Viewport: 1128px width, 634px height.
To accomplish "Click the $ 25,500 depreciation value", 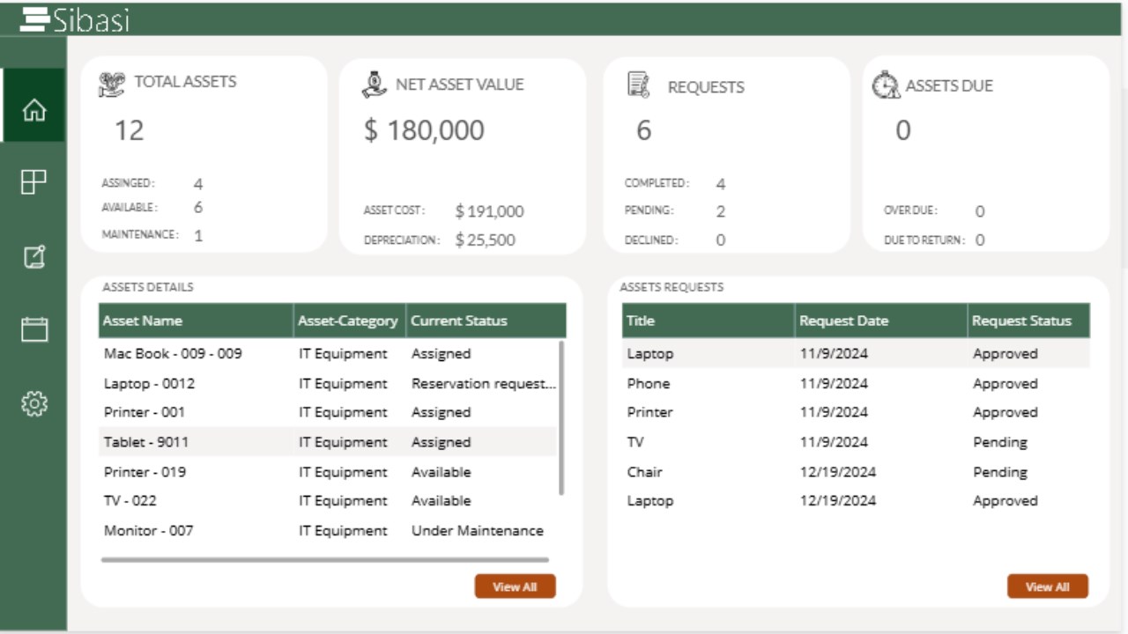I will click(485, 240).
